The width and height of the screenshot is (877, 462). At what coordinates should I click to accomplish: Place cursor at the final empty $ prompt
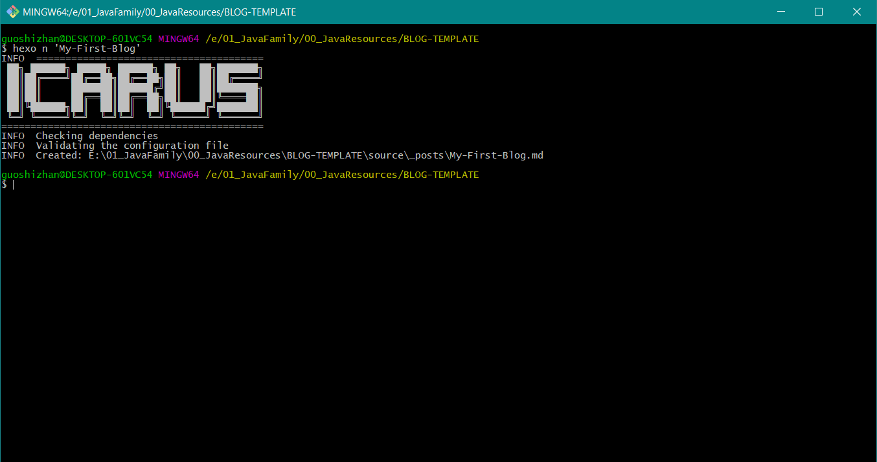point(13,185)
